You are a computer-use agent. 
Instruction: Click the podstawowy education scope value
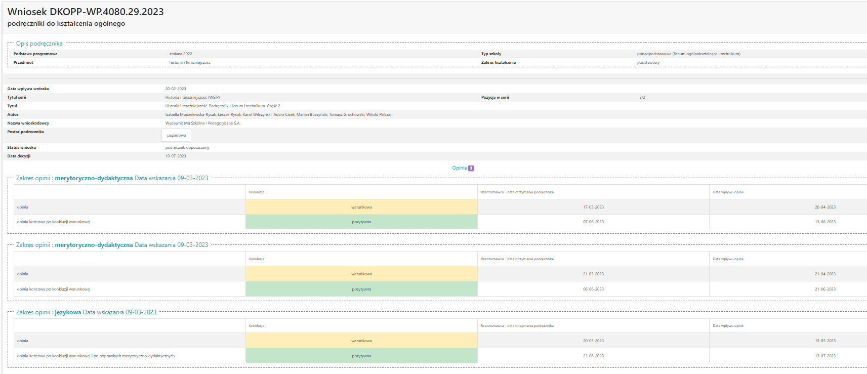648,63
